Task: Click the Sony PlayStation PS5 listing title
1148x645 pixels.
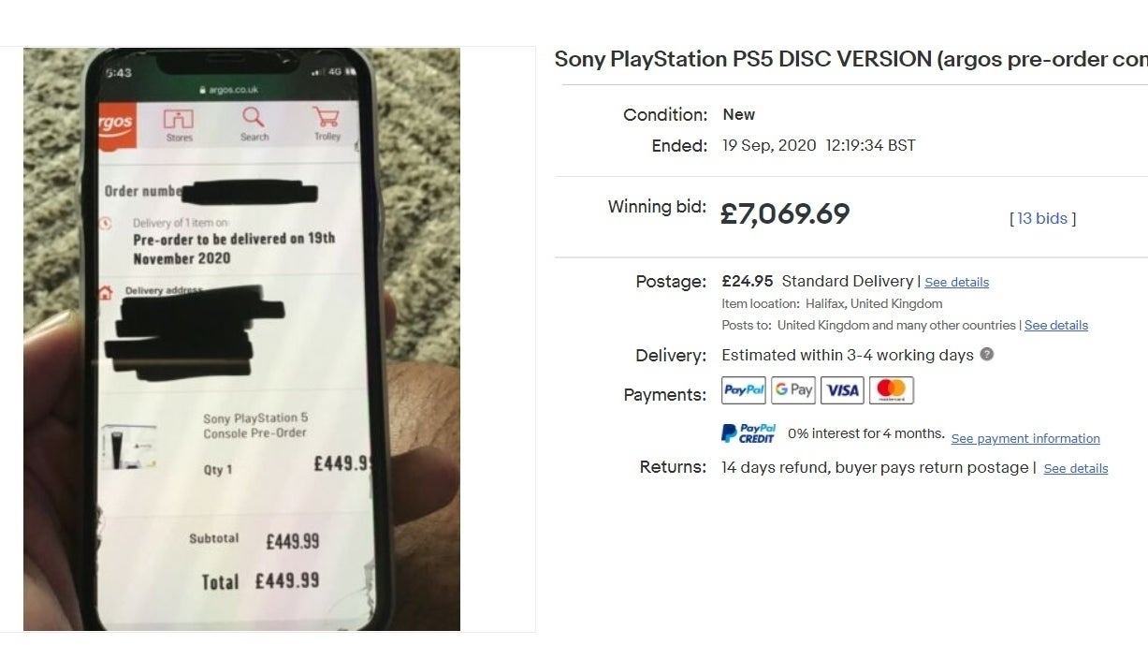Action: pos(850,59)
